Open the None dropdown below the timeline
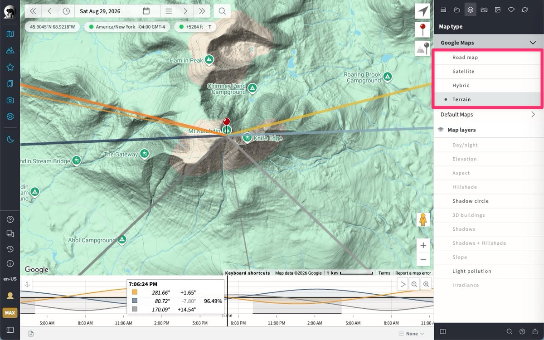Image resolution: width=544 pixels, height=340 pixels. [412, 334]
